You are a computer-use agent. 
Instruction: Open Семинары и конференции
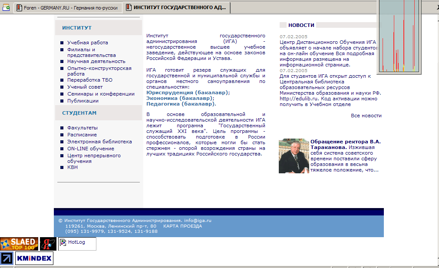point(101,94)
